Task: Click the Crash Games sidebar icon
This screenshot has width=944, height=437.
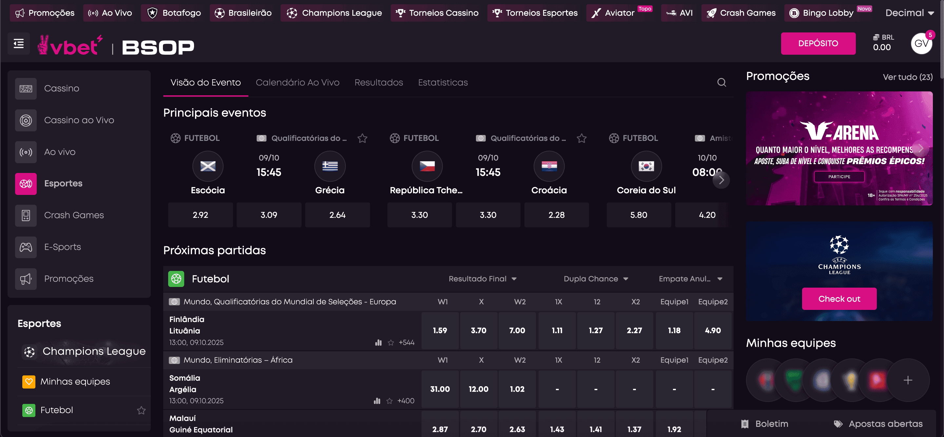Action: pyautogui.click(x=26, y=215)
